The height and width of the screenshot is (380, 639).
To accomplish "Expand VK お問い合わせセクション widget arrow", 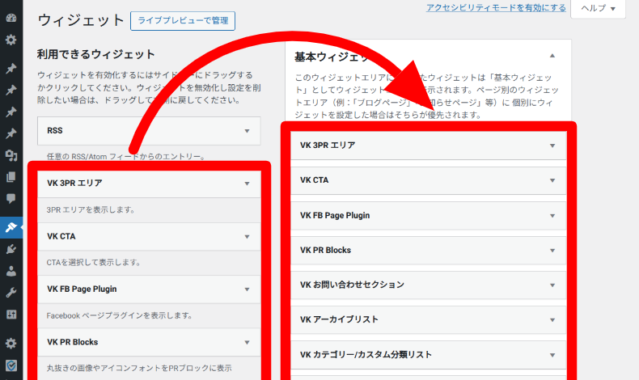I will pyautogui.click(x=552, y=285).
